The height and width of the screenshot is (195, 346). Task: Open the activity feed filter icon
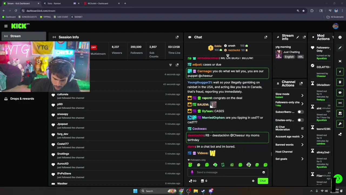(170, 65)
